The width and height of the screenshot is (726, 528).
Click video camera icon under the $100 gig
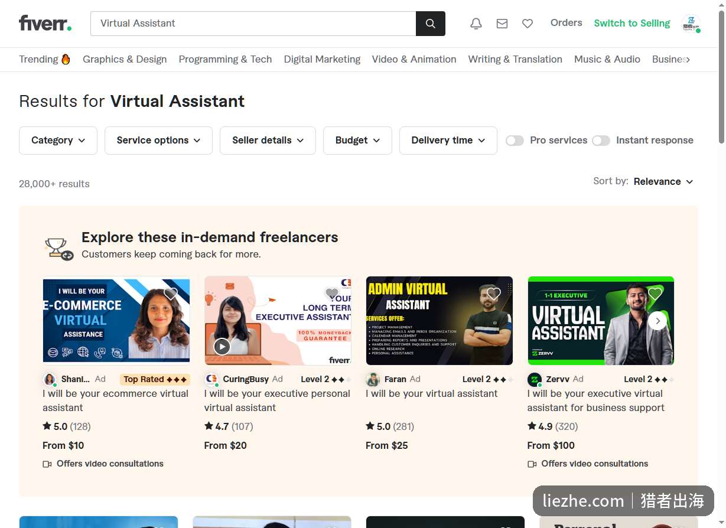click(x=532, y=464)
